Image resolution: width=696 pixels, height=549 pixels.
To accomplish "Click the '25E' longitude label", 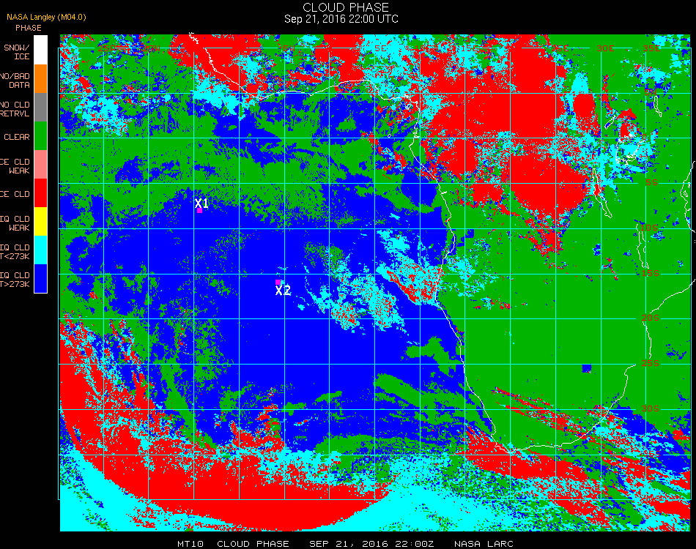I will (560, 48).
